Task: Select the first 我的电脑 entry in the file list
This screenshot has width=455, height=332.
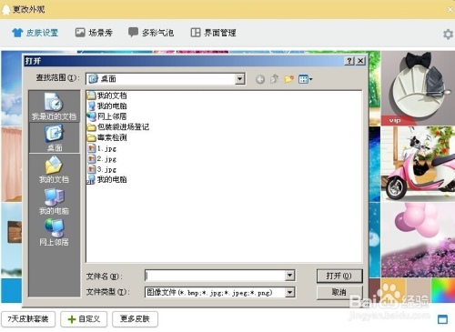Action: [x=107, y=106]
